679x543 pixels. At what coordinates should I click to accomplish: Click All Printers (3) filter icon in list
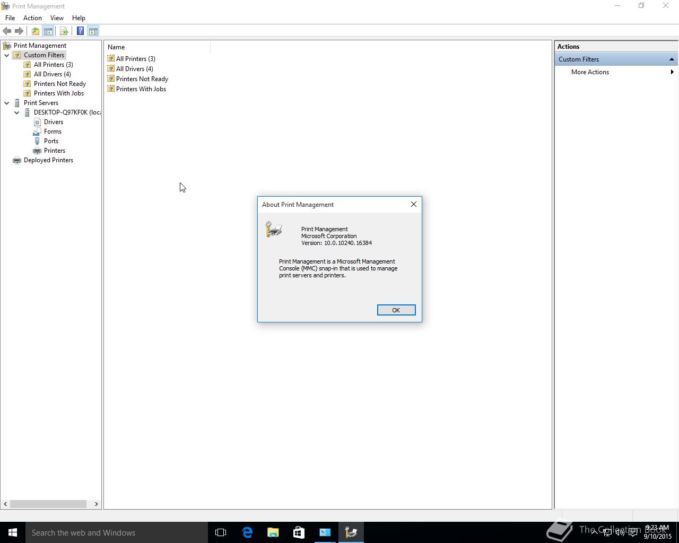tap(111, 58)
